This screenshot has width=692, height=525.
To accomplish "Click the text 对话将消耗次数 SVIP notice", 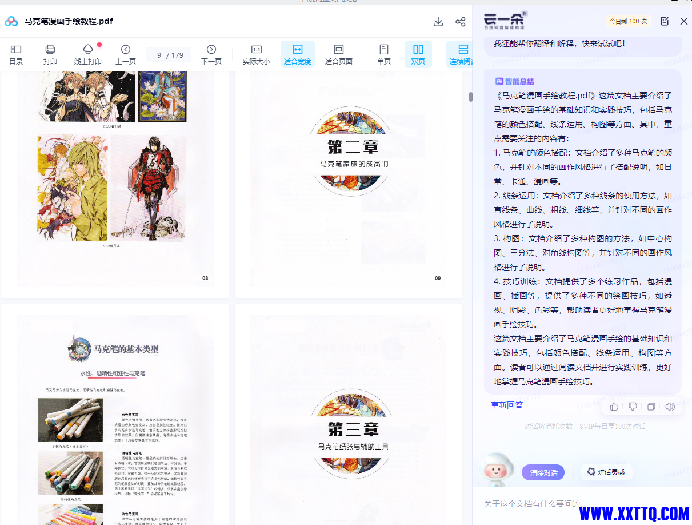I will 585,427.
